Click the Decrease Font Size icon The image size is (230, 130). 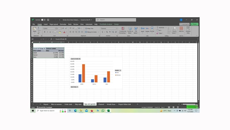pos(66,29)
